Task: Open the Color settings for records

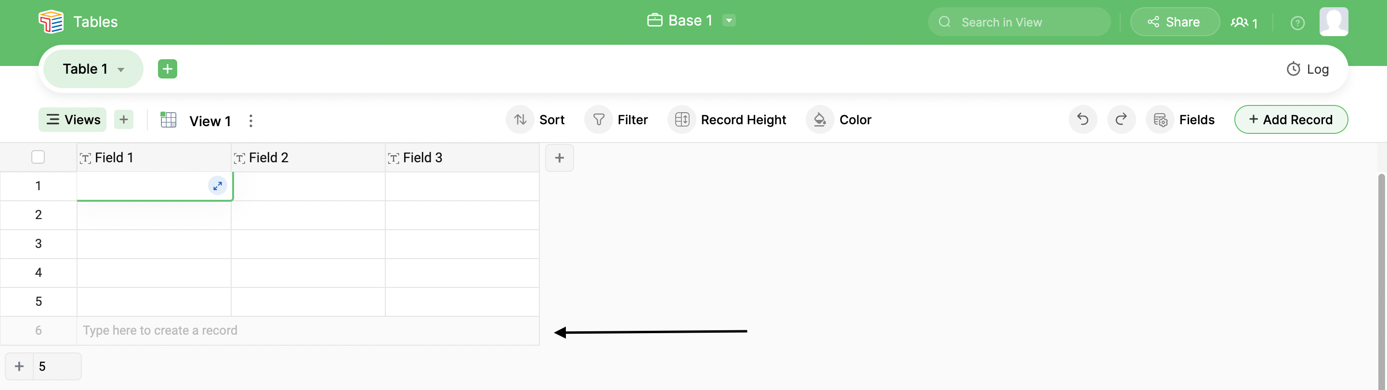Action: pos(839,119)
